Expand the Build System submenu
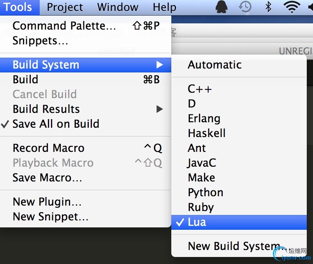Screen dimensions: 313x264 [46, 65]
